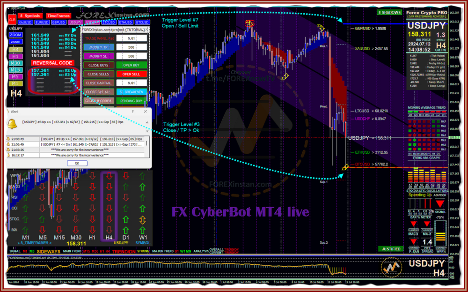Viewport: 468px width, 292px height.
Task: Toggle the 8 SHADOWS green button
Action: tap(389, 13)
